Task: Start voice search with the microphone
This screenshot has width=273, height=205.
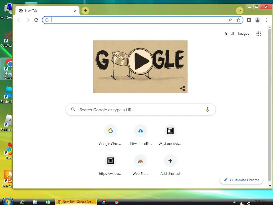Action: (x=207, y=110)
